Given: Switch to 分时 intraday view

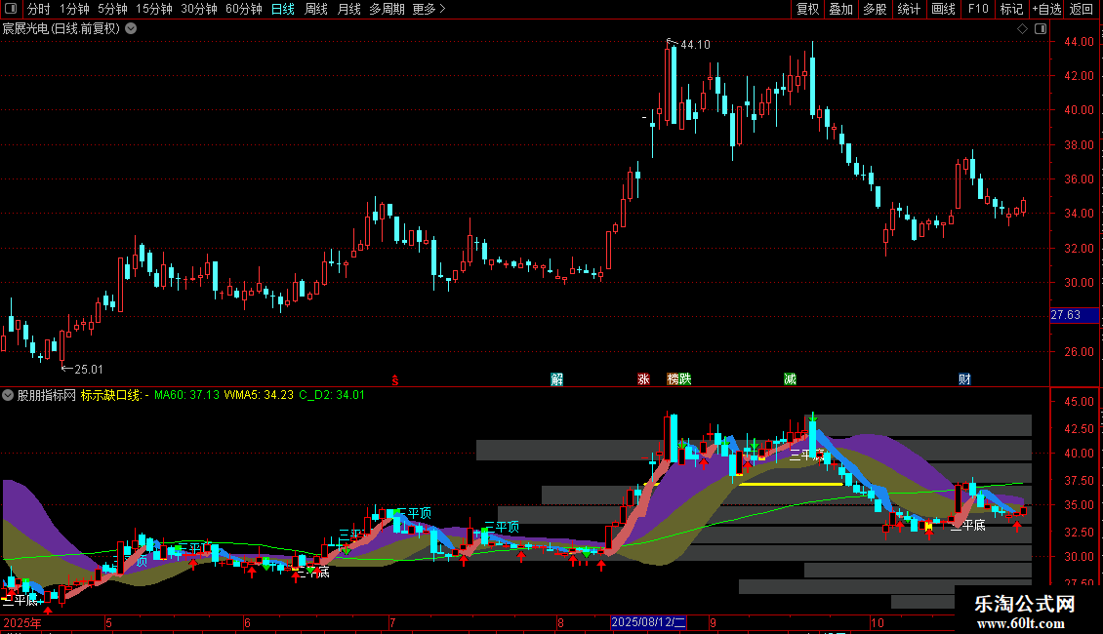Looking at the screenshot, I should [39, 9].
